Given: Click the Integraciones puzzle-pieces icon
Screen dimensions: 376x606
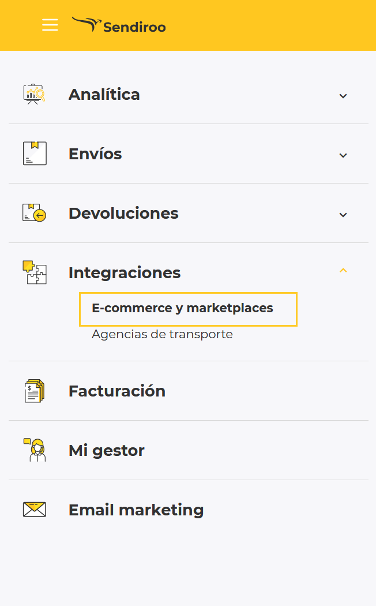Looking at the screenshot, I should pyautogui.click(x=33, y=272).
